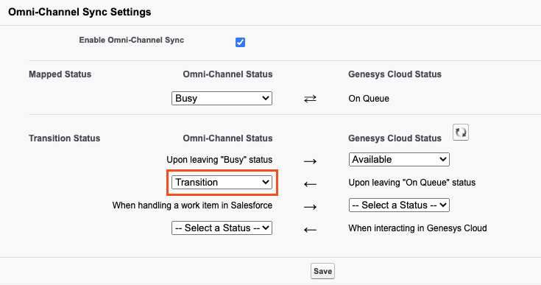Viewport: 541px width, 285px height.
Task: Uncheck Enable Omni-Channel Sync checkbox
Action: pyautogui.click(x=240, y=42)
